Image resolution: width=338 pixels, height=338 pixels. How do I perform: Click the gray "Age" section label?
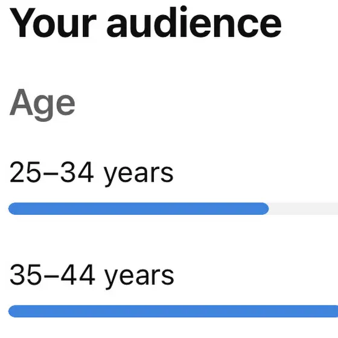[42, 104]
